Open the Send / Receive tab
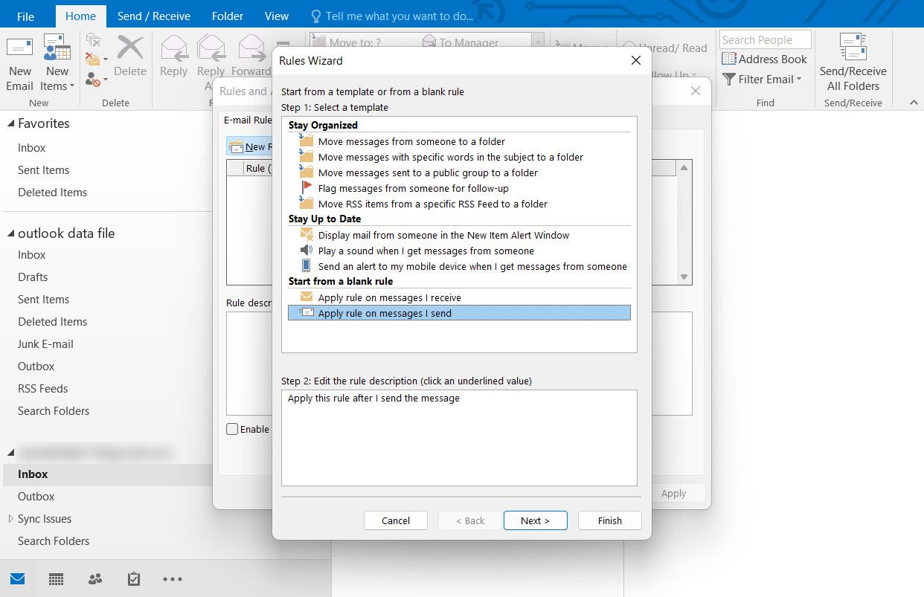Image resolution: width=924 pixels, height=597 pixels. pyautogui.click(x=154, y=16)
